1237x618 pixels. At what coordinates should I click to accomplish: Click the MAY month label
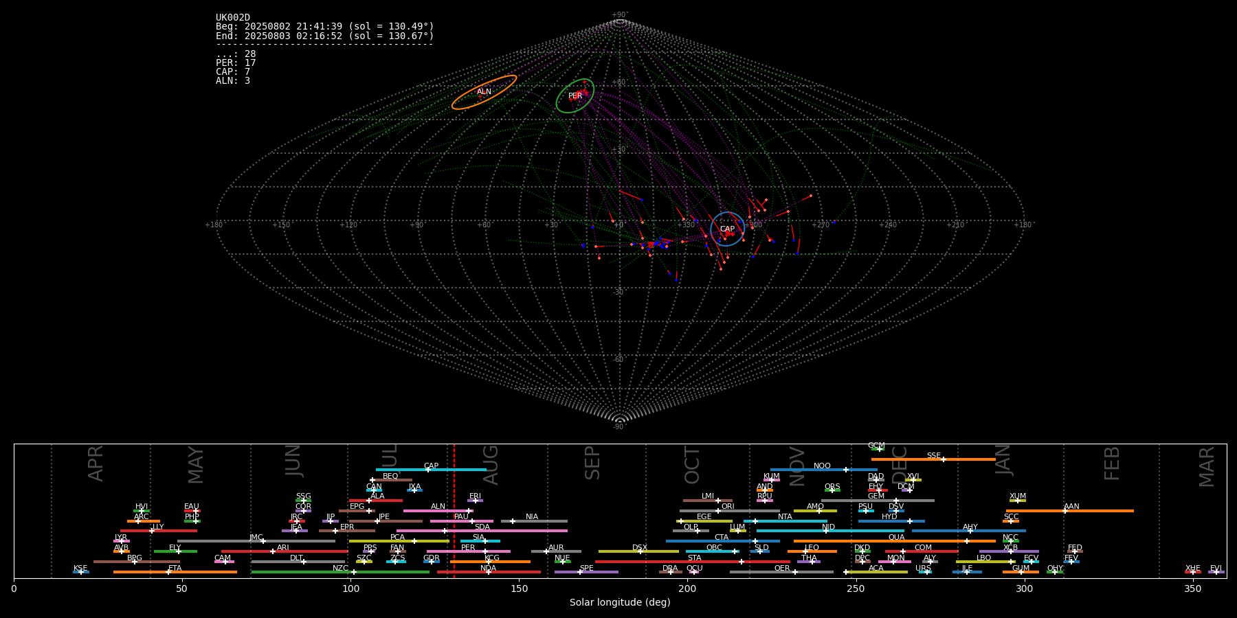[x=196, y=465]
